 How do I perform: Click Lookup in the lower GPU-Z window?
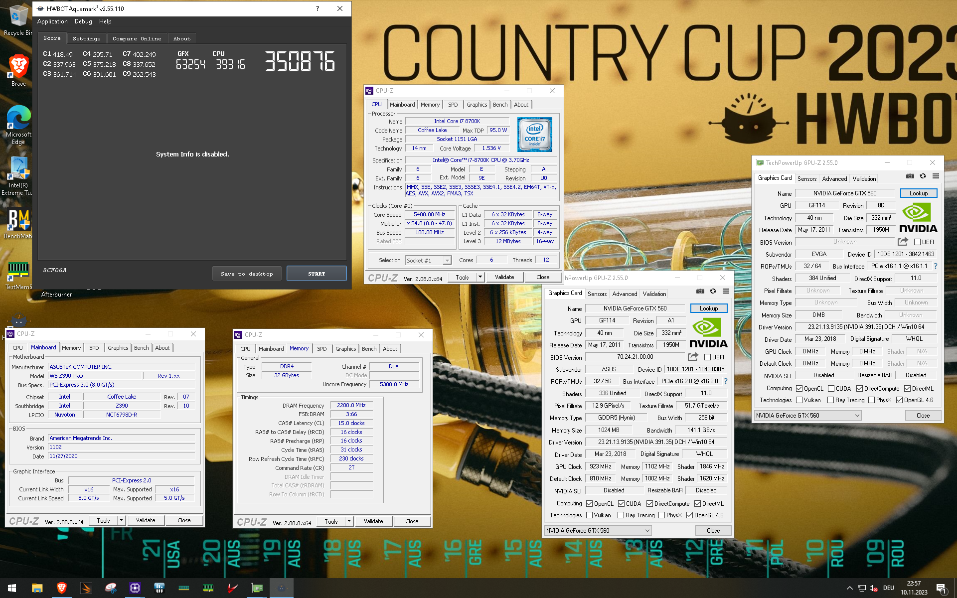point(709,308)
